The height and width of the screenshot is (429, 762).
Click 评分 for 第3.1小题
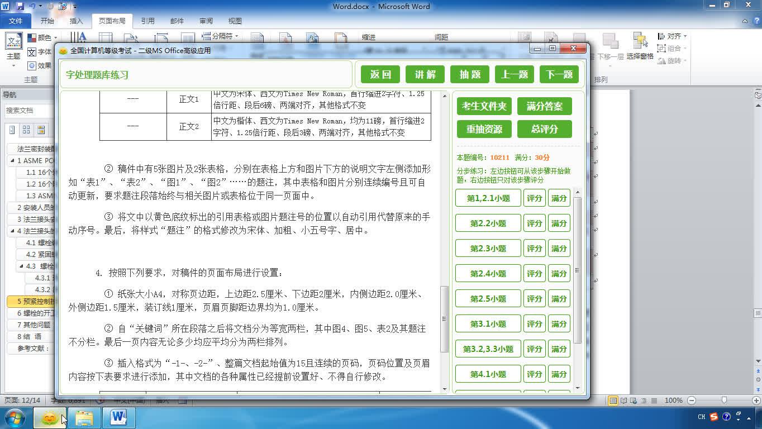(x=535, y=324)
